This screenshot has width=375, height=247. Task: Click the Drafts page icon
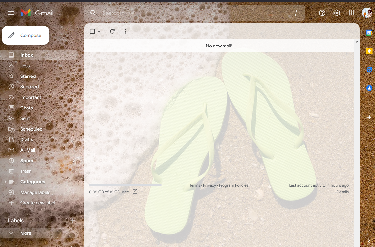11,139
